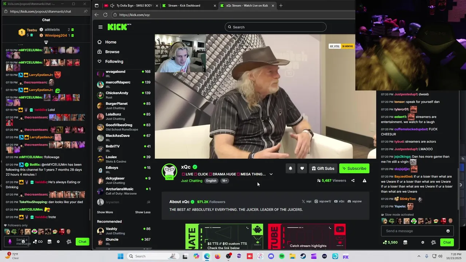The width and height of the screenshot is (466, 262).
Task: Click the xQc channel avatar
Action: [169, 171]
